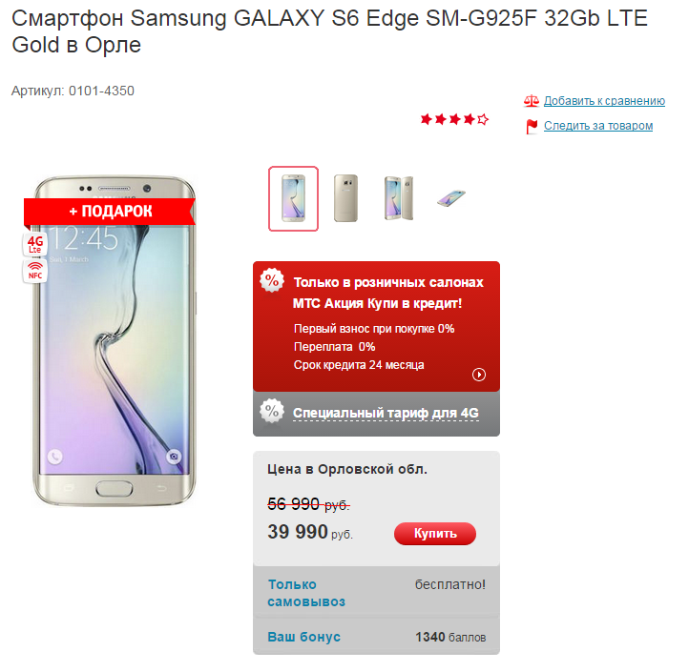
Task: Click 'Только самовывоз' delivery link
Action: point(306,593)
